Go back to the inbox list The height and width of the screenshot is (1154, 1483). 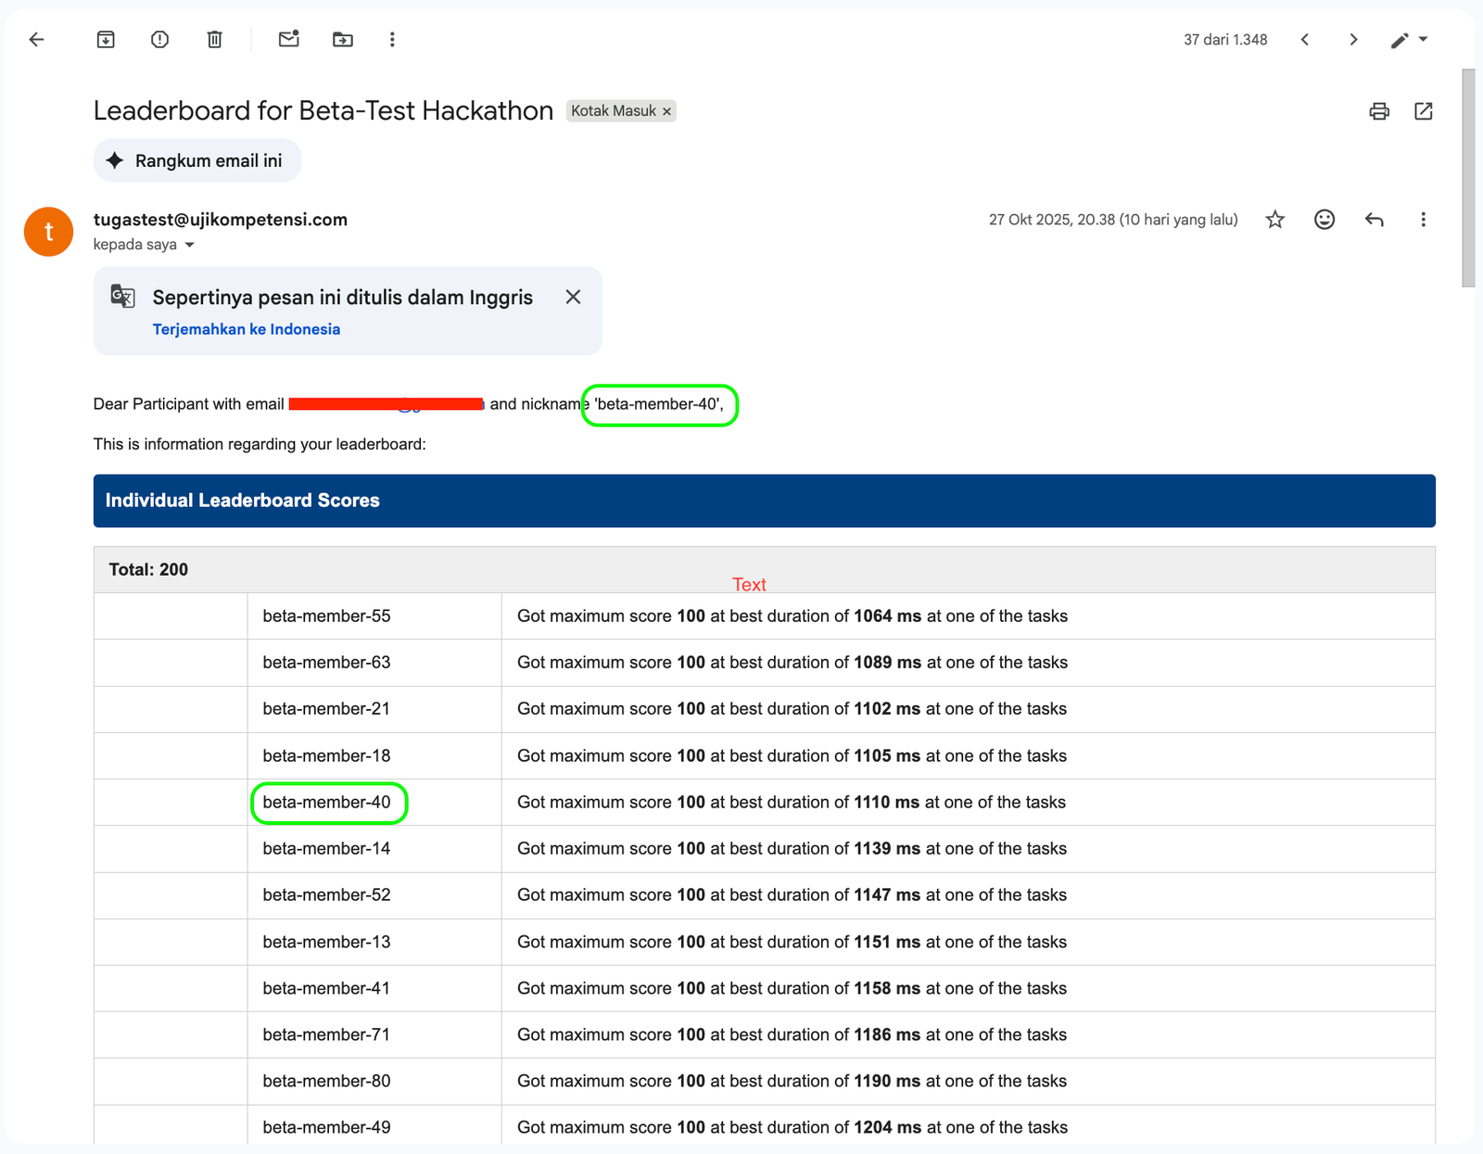coord(36,39)
